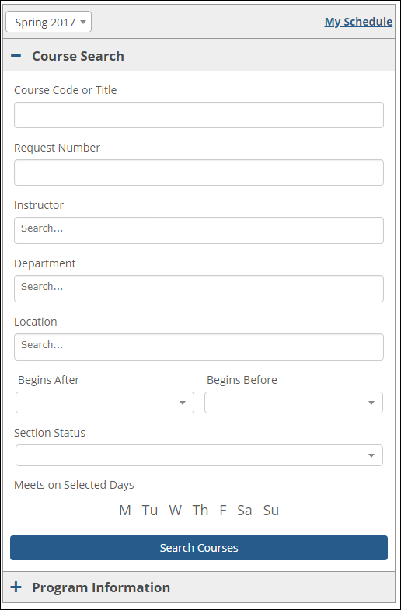Enable Saturday meeting day filter
The width and height of the screenshot is (401, 610).
245,510
